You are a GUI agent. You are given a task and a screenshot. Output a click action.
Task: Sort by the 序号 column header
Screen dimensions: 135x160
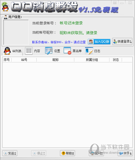tap(7, 60)
